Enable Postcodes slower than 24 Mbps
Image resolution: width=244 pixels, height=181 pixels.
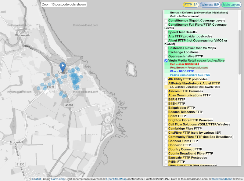(166, 48)
